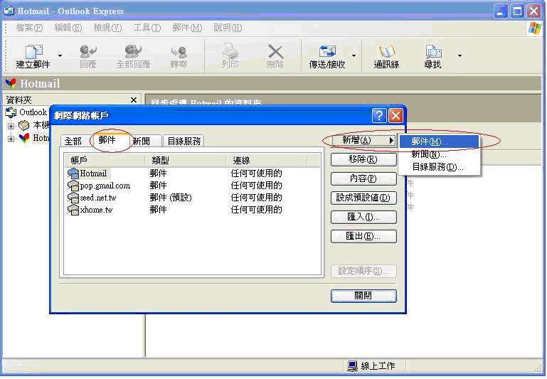Switch to the 全部 (All) tab
This screenshot has height=379, width=547.
click(73, 141)
